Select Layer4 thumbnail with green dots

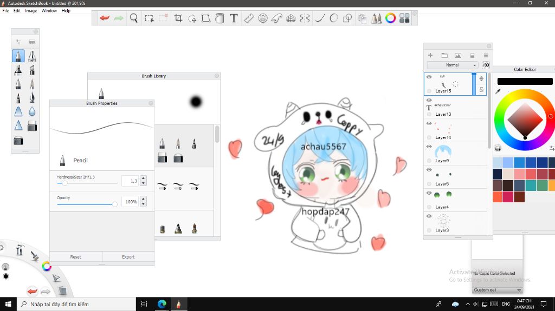[443, 195]
